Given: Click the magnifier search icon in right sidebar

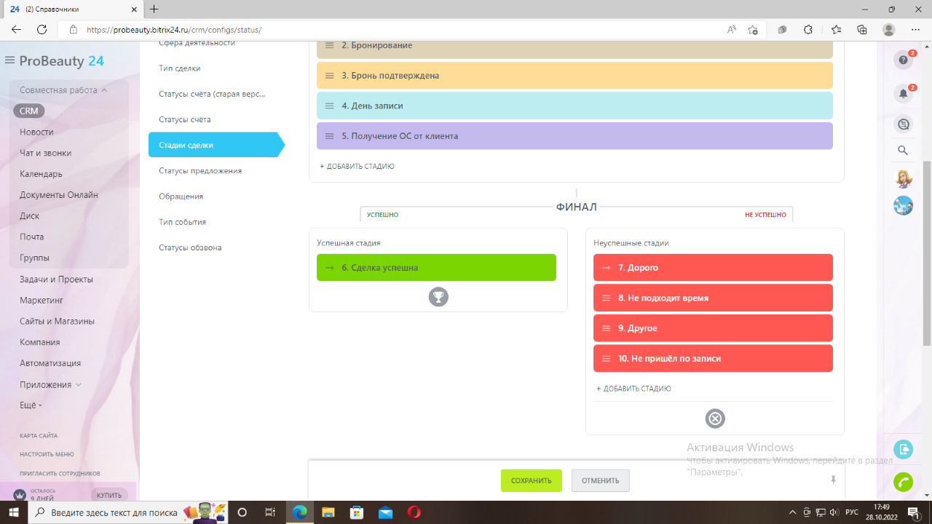Looking at the screenshot, I should 903,151.
